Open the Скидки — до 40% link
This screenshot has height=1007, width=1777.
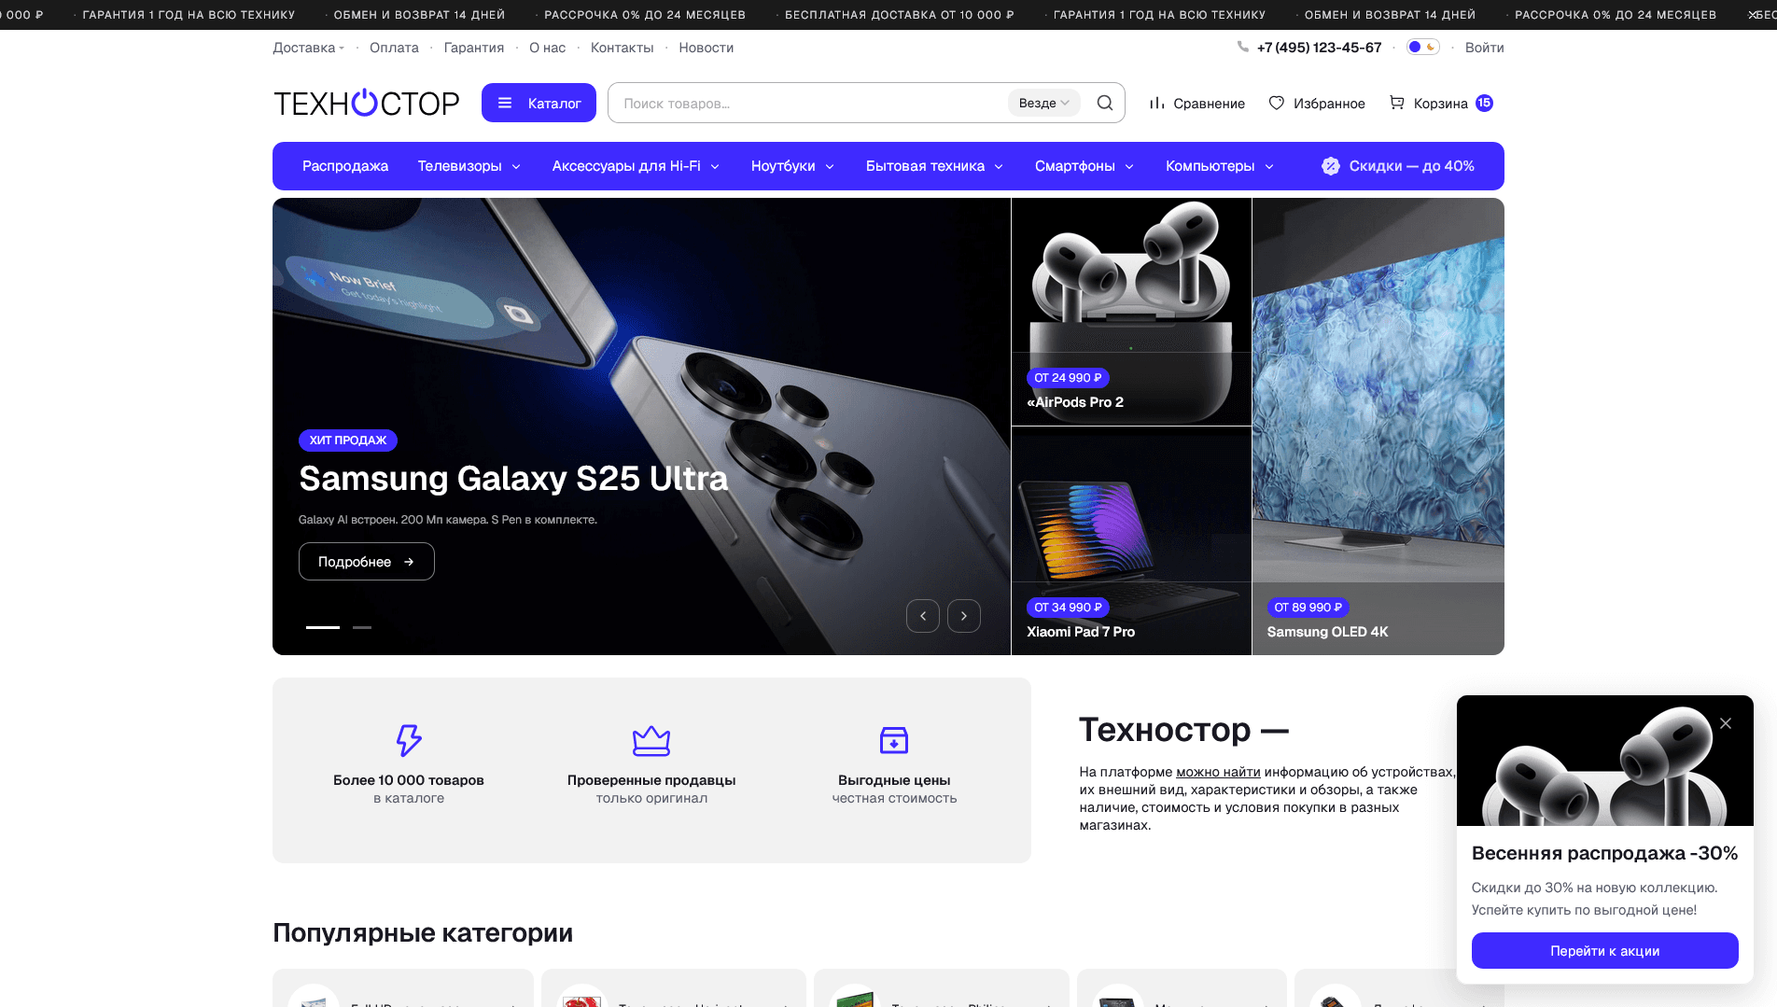click(x=1398, y=166)
